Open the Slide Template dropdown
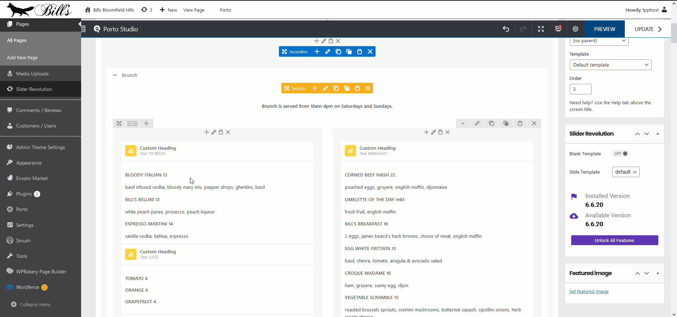 pos(625,172)
